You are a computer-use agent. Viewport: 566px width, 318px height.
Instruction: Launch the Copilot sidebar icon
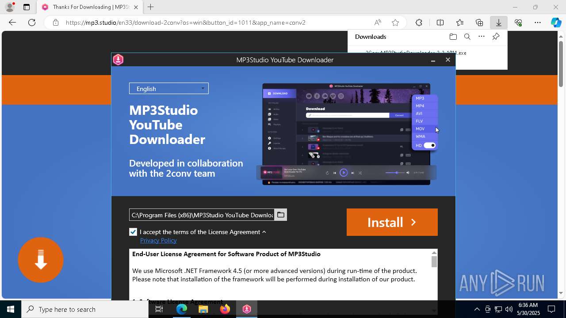pos(556,23)
